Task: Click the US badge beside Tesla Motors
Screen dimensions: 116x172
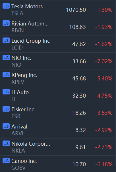Action: coord(6,6)
